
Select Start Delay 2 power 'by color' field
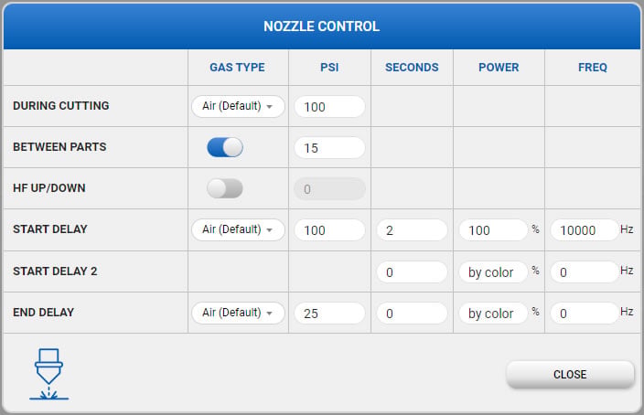pos(493,271)
